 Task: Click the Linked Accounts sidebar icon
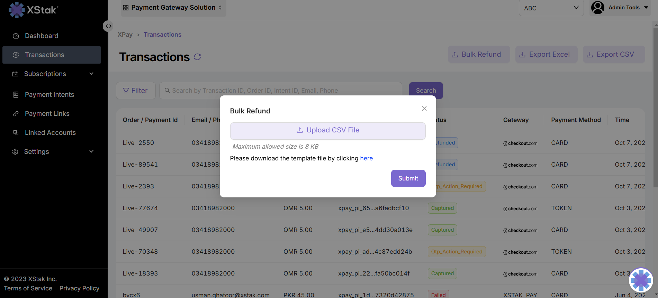16,133
